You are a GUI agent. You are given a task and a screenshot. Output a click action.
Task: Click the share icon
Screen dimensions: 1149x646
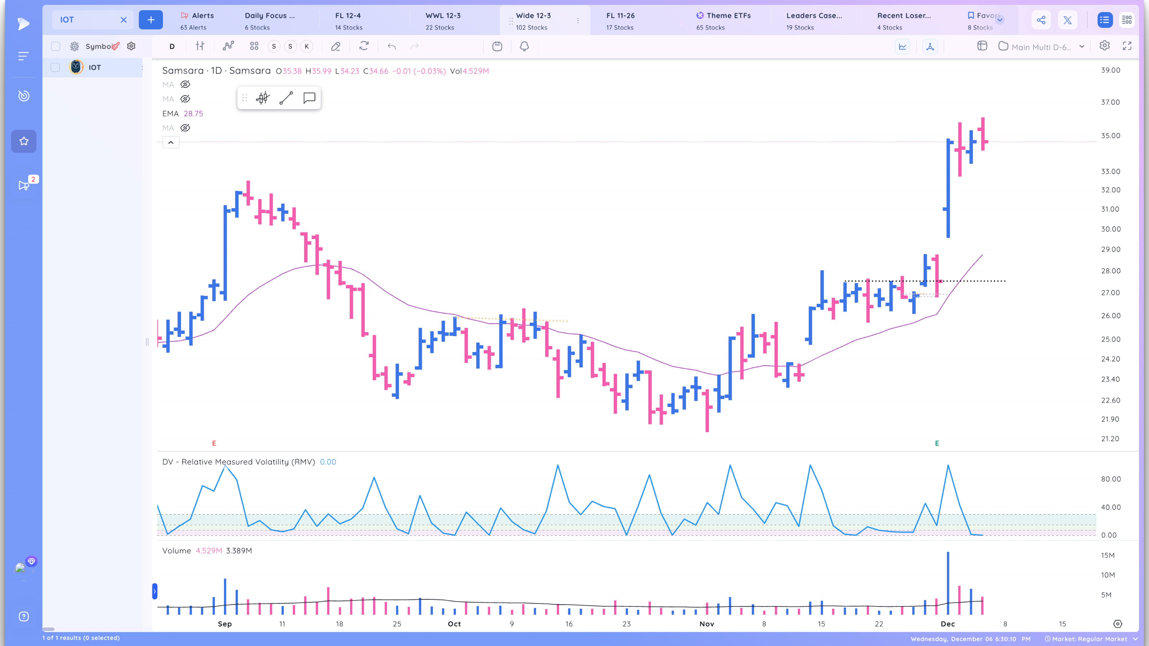(x=1041, y=20)
